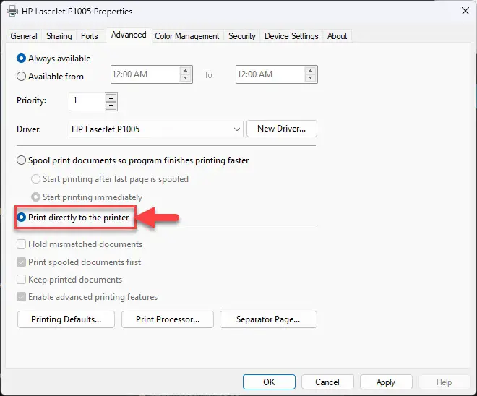477x396 pixels.
Task: Click the printer icon in title bar
Action: [12, 12]
